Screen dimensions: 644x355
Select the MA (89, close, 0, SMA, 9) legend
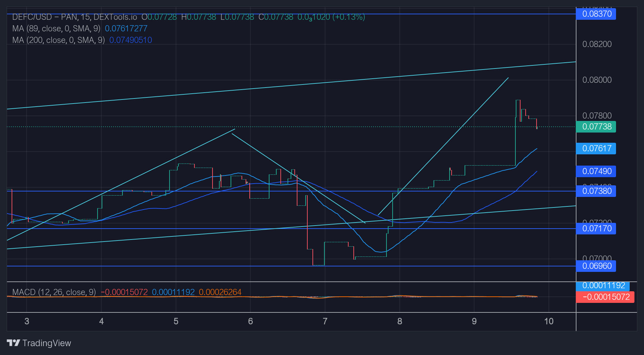click(x=56, y=29)
